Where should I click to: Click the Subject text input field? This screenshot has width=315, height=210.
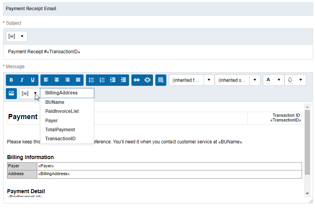(x=157, y=52)
